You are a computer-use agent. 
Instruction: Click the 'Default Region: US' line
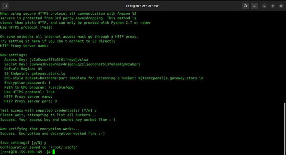[x=23, y=69]
